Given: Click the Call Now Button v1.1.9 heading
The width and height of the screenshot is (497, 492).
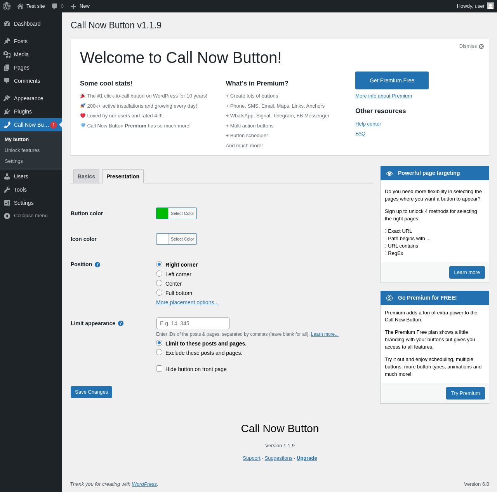Looking at the screenshot, I should pyautogui.click(x=116, y=25).
